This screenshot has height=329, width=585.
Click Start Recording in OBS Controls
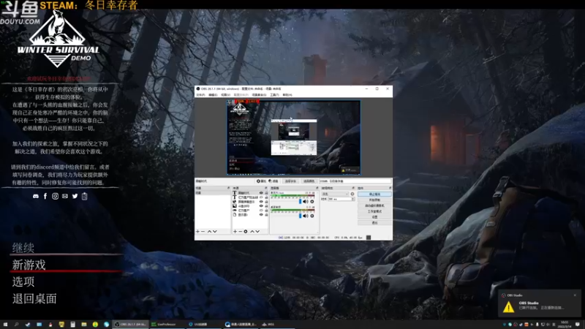(374, 200)
